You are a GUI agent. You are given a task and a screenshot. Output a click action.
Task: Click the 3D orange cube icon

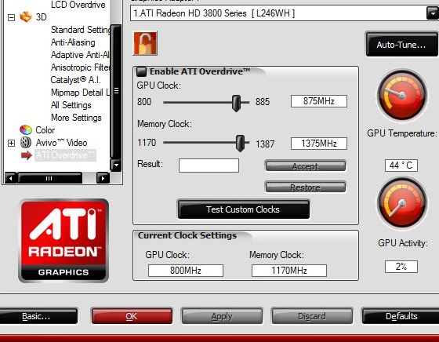click(26, 17)
